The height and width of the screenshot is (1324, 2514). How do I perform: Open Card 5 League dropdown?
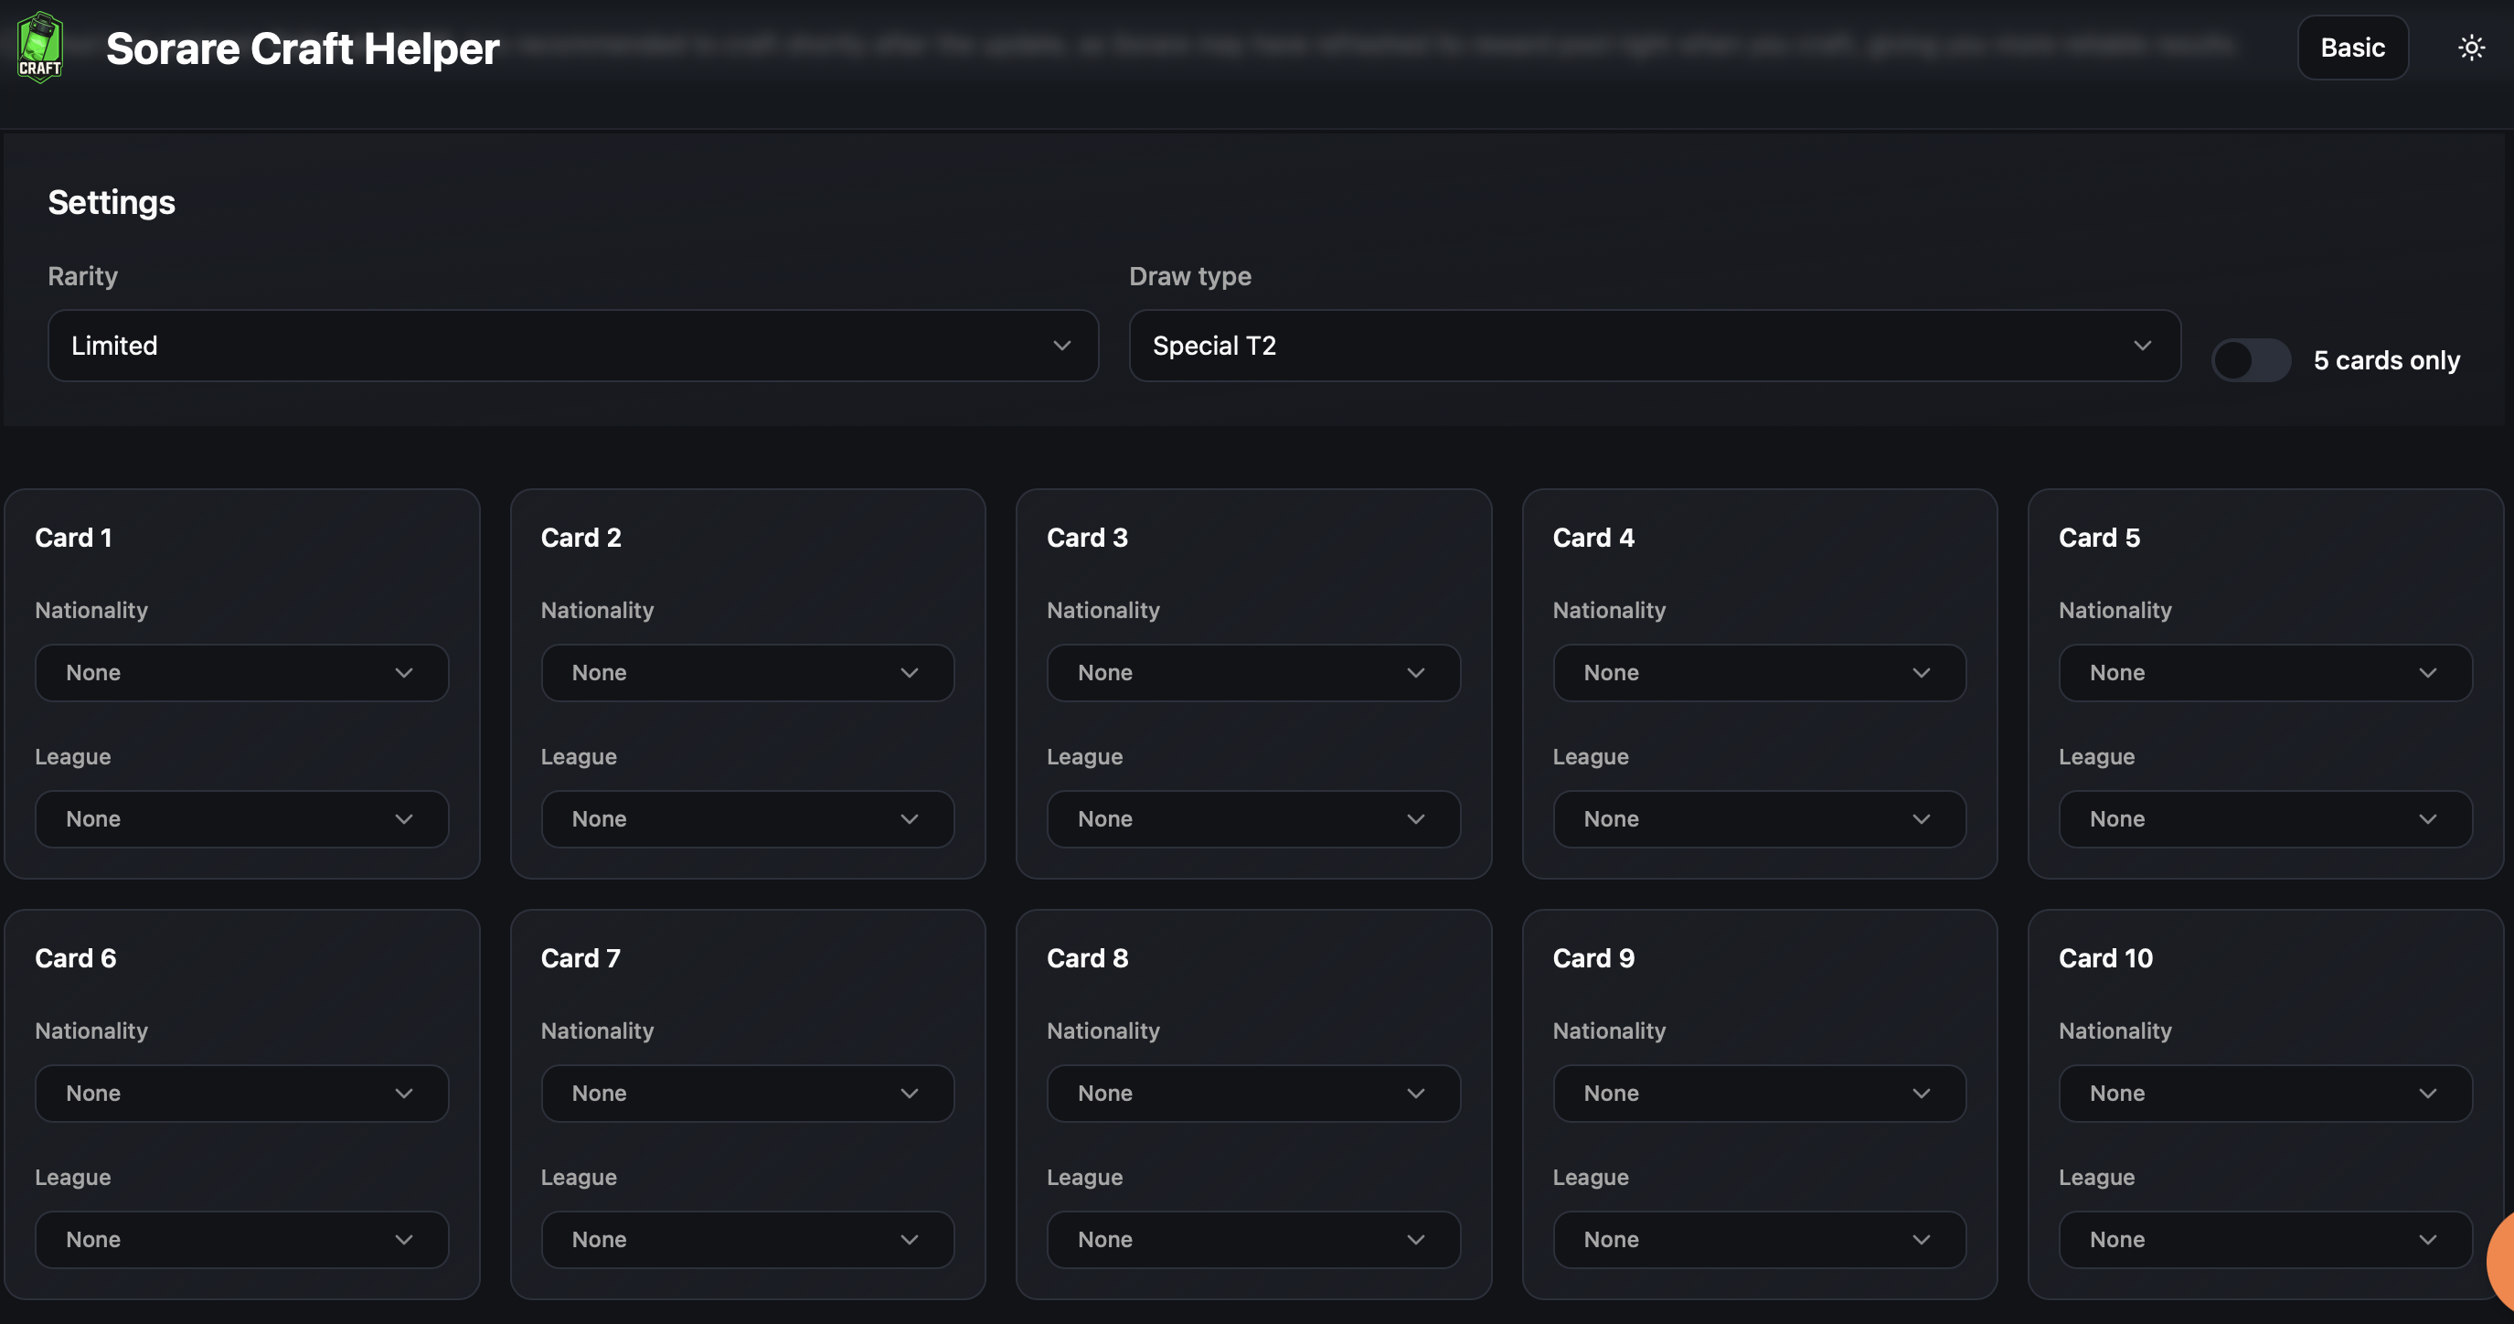click(2265, 819)
